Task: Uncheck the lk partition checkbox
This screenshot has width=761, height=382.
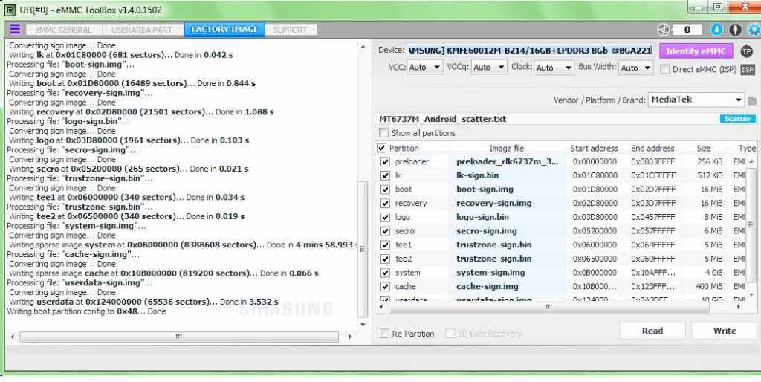Action: click(386, 175)
